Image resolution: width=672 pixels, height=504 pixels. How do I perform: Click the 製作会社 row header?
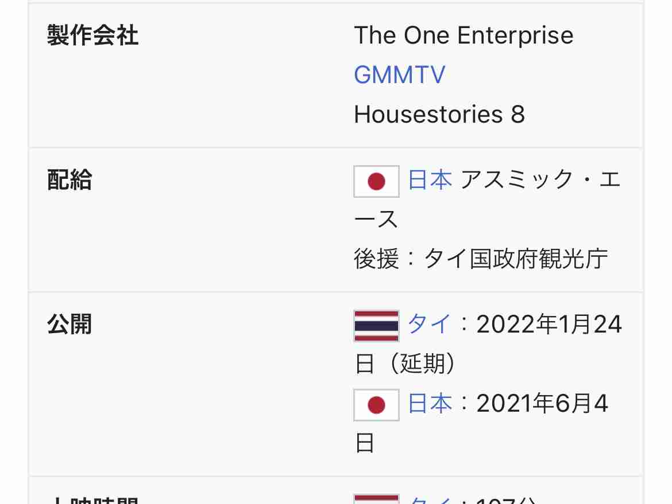coord(92,35)
